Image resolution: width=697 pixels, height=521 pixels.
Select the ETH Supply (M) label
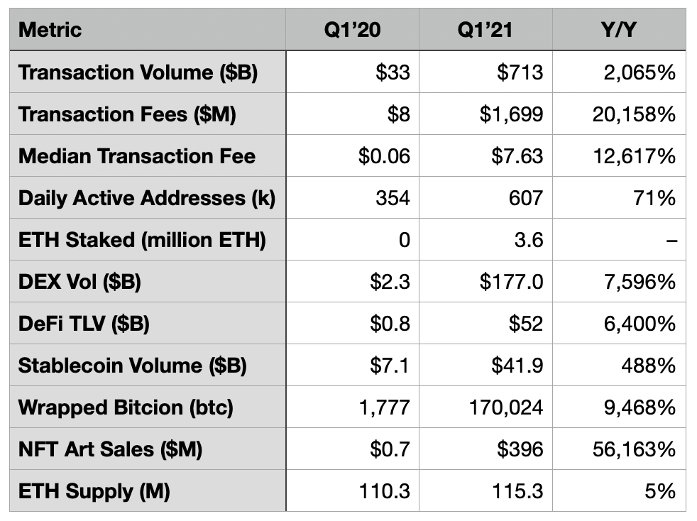pyautogui.click(x=94, y=491)
